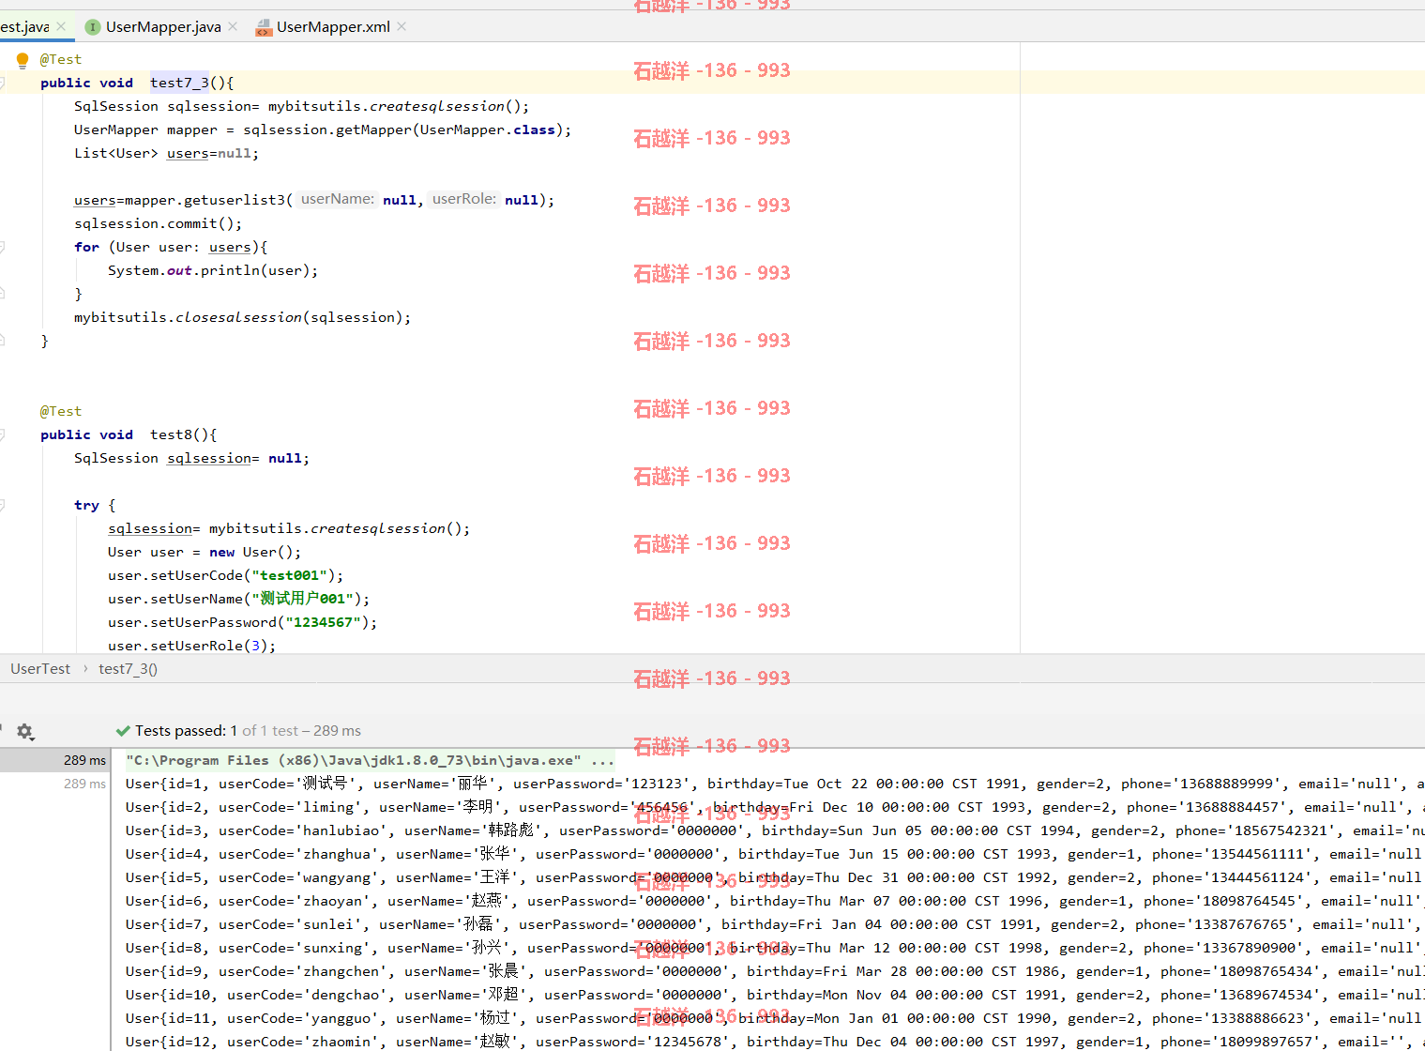Click the closesqlsession method call
1425x1051 pixels.
coord(239,317)
